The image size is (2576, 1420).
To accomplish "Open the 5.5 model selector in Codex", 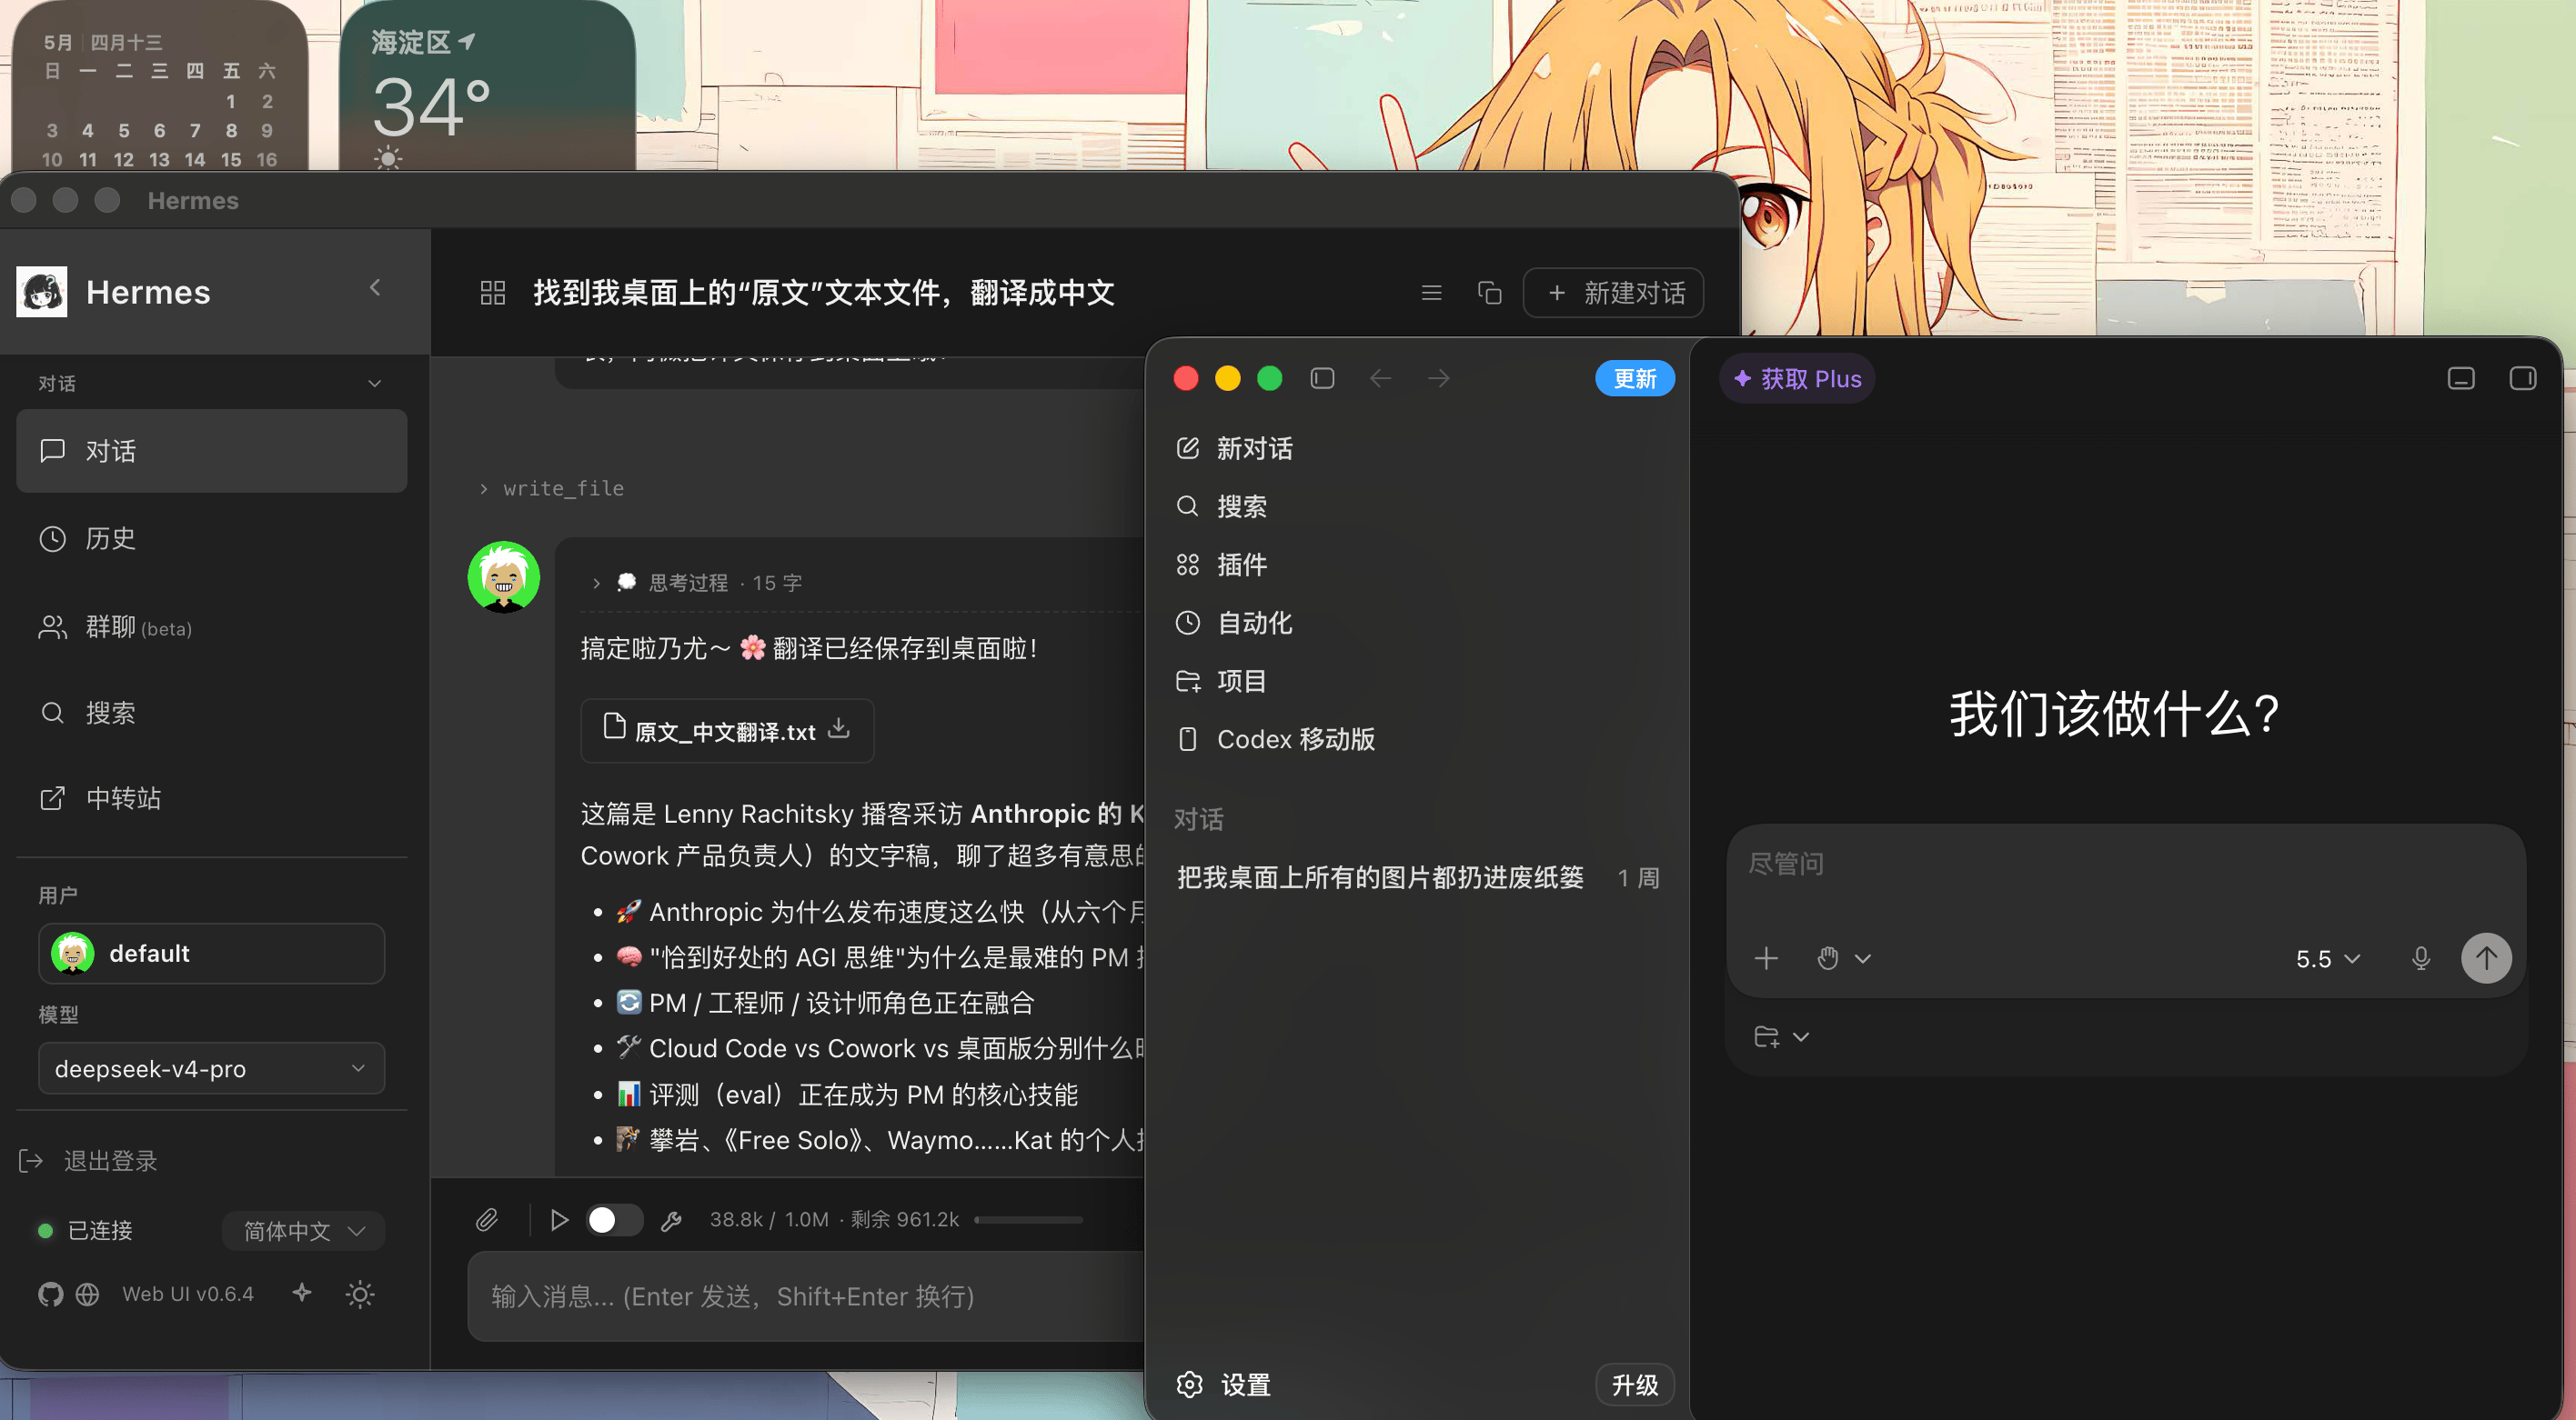I will [2327, 958].
